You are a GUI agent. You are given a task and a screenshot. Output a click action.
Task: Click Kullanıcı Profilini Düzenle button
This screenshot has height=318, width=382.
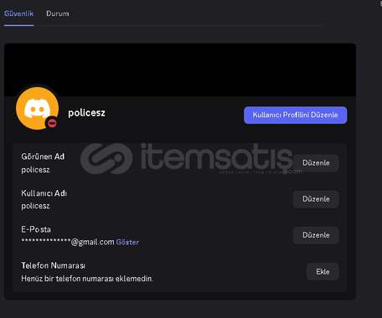click(296, 115)
